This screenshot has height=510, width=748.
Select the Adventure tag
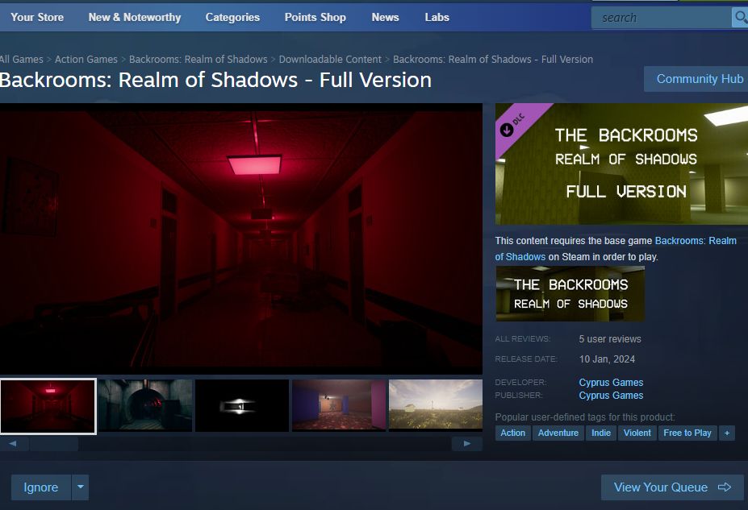(x=558, y=433)
